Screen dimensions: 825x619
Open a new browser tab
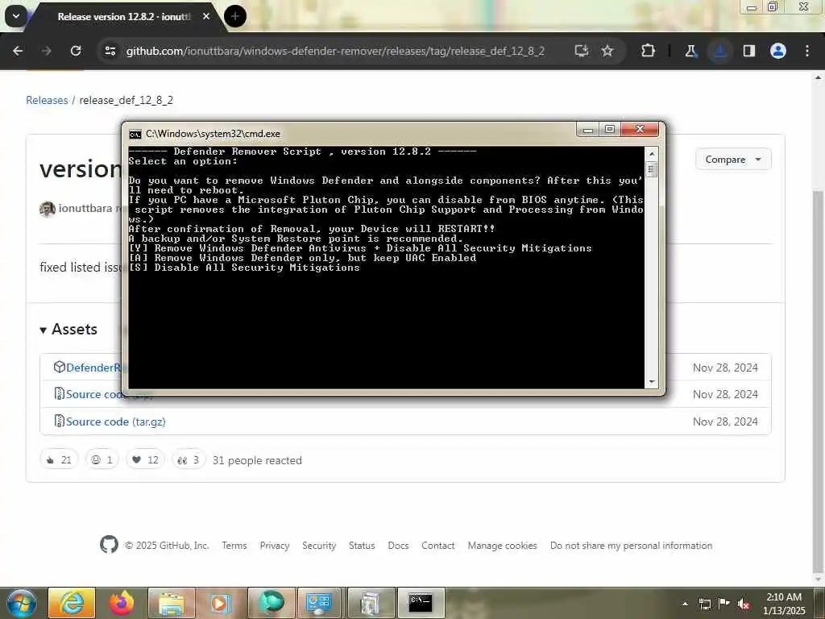tap(234, 16)
